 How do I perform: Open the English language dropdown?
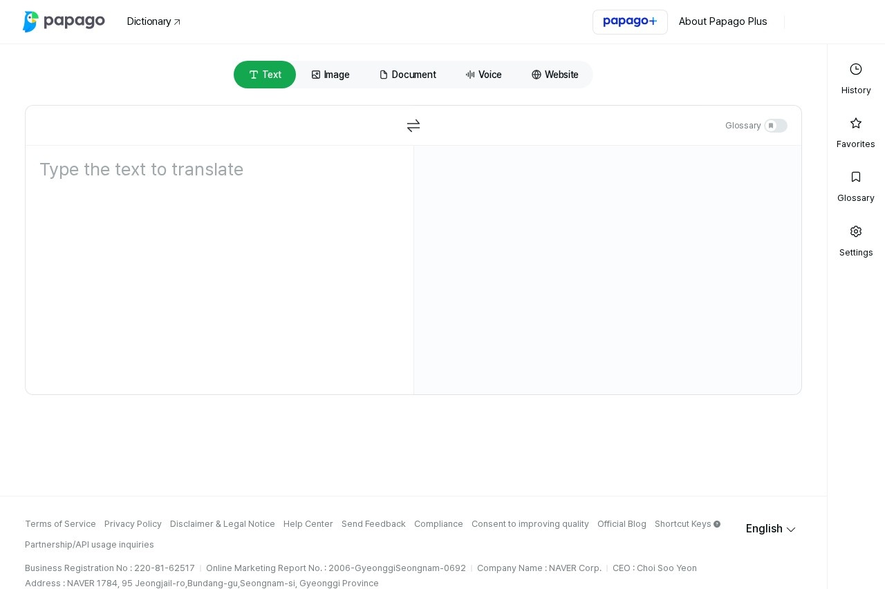(771, 529)
